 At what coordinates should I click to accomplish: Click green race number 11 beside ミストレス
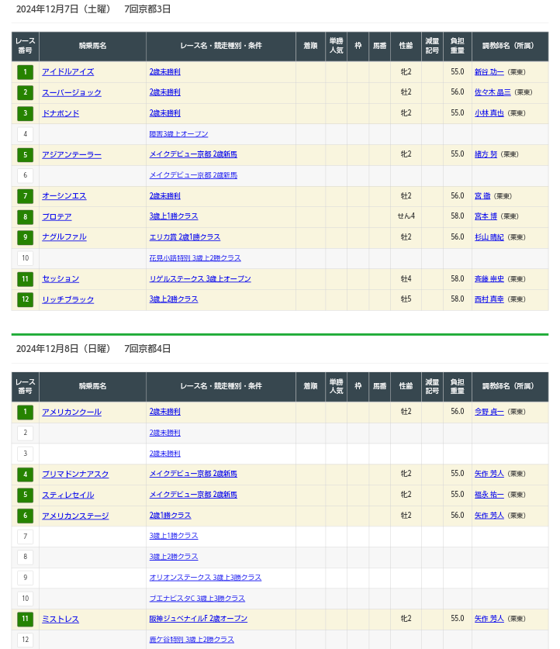26,620
